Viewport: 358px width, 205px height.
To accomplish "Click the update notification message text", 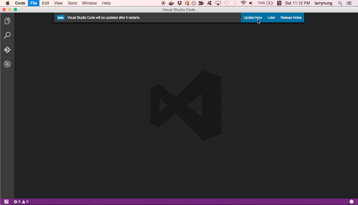I will (x=104, y=18).
